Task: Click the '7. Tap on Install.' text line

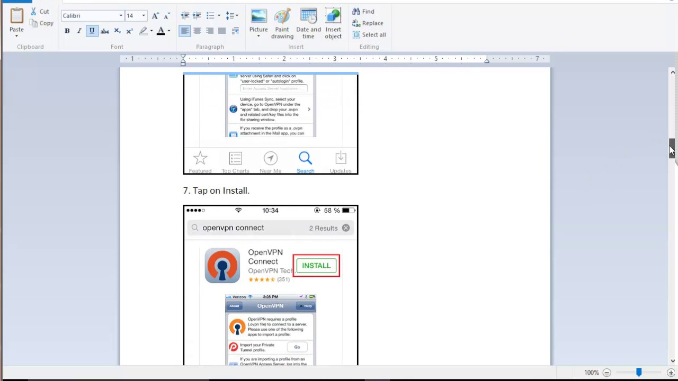Action: coord(216,190)
